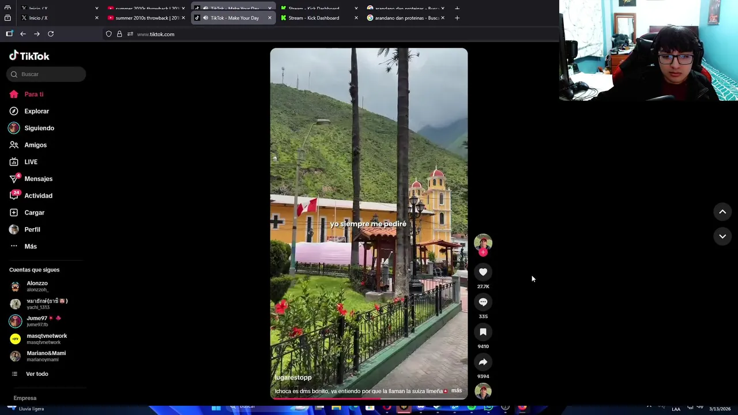Image resolution: width=738 pixels, height=415 pixels.
Task: Open Mensajes inbox
Action: pyautogui.click(x=31, y=179)
